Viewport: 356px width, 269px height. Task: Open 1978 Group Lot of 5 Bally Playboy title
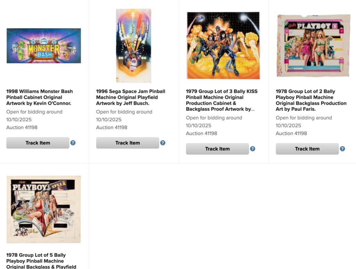tap(41, 261)
